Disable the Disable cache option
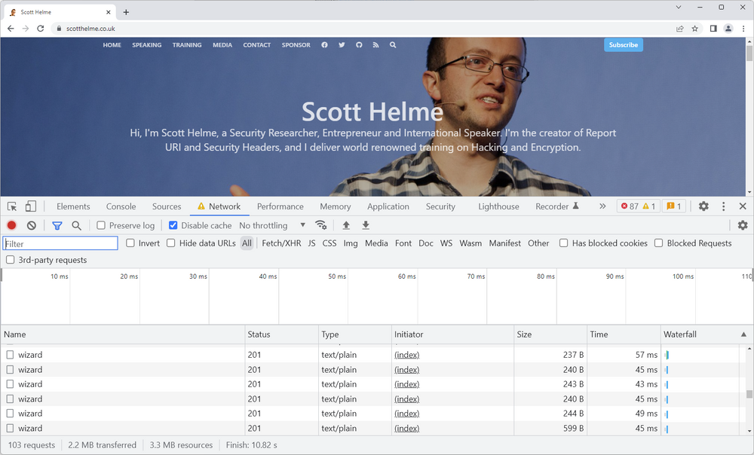The height and width of the screenshot is (455, 754). click(x=173, y=225)
